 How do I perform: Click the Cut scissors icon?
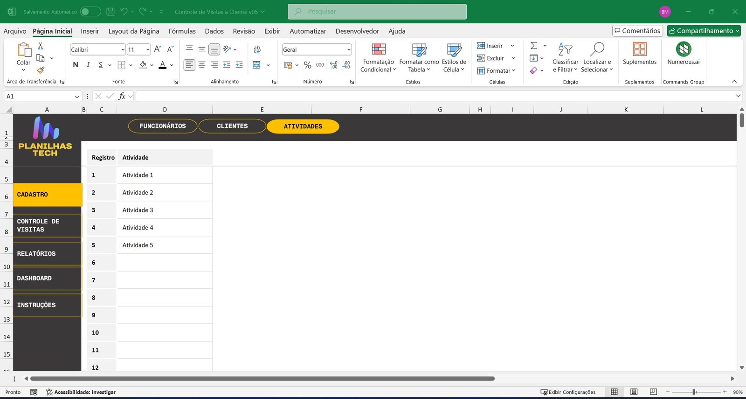(41, 46)
